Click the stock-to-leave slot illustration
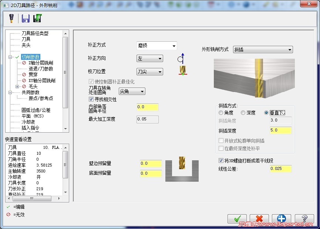The height and width of the screenshot is (229, 320). pyautogui.click(x=182, y=169)
